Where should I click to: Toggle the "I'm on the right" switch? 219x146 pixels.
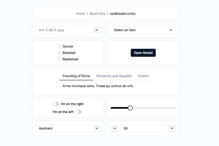(56, 104)
